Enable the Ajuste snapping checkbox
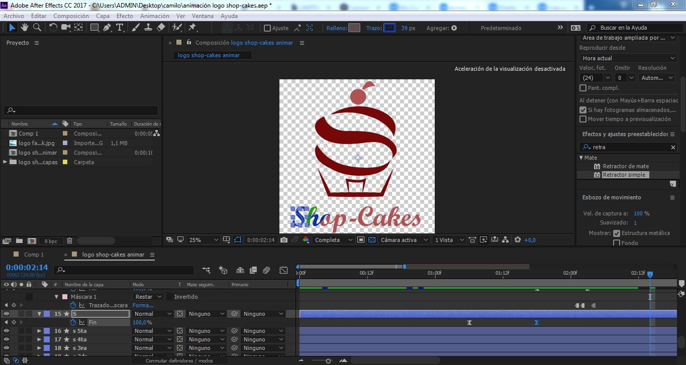 click(267, 28)
